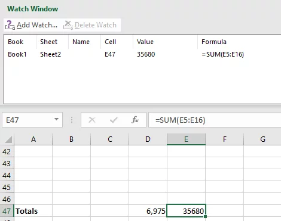Select row 45 header
281x221 pixels.
pos(7,187)
